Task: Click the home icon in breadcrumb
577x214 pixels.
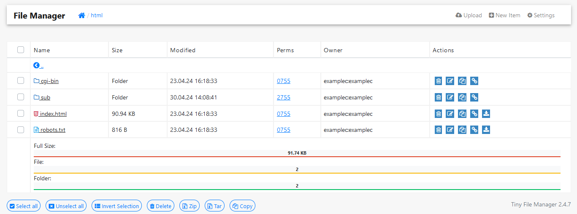Action: click(x=81, y=16)
